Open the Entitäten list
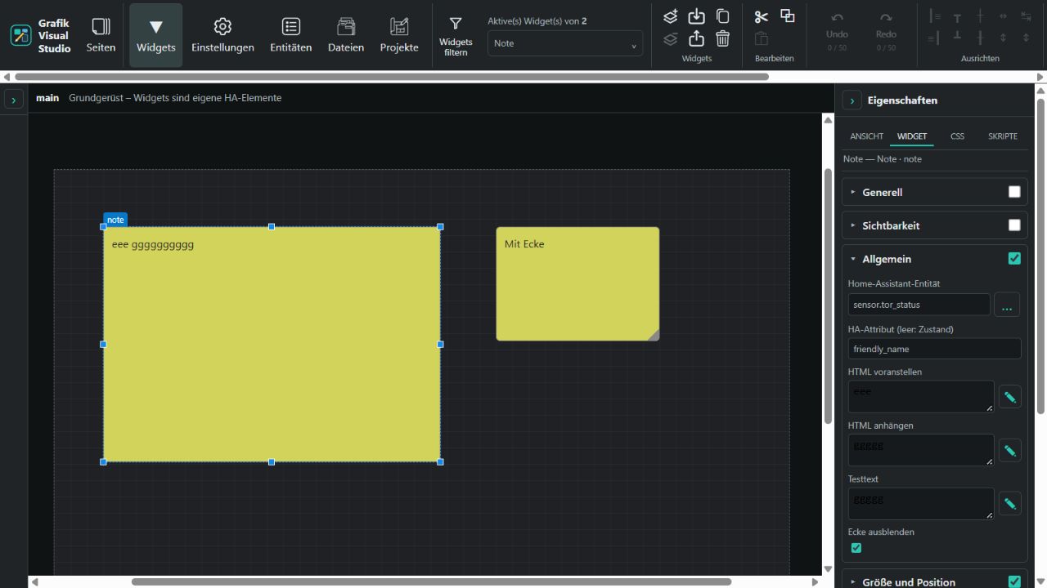The width and height of the screenshot is (1047, 588). [290, 35]
